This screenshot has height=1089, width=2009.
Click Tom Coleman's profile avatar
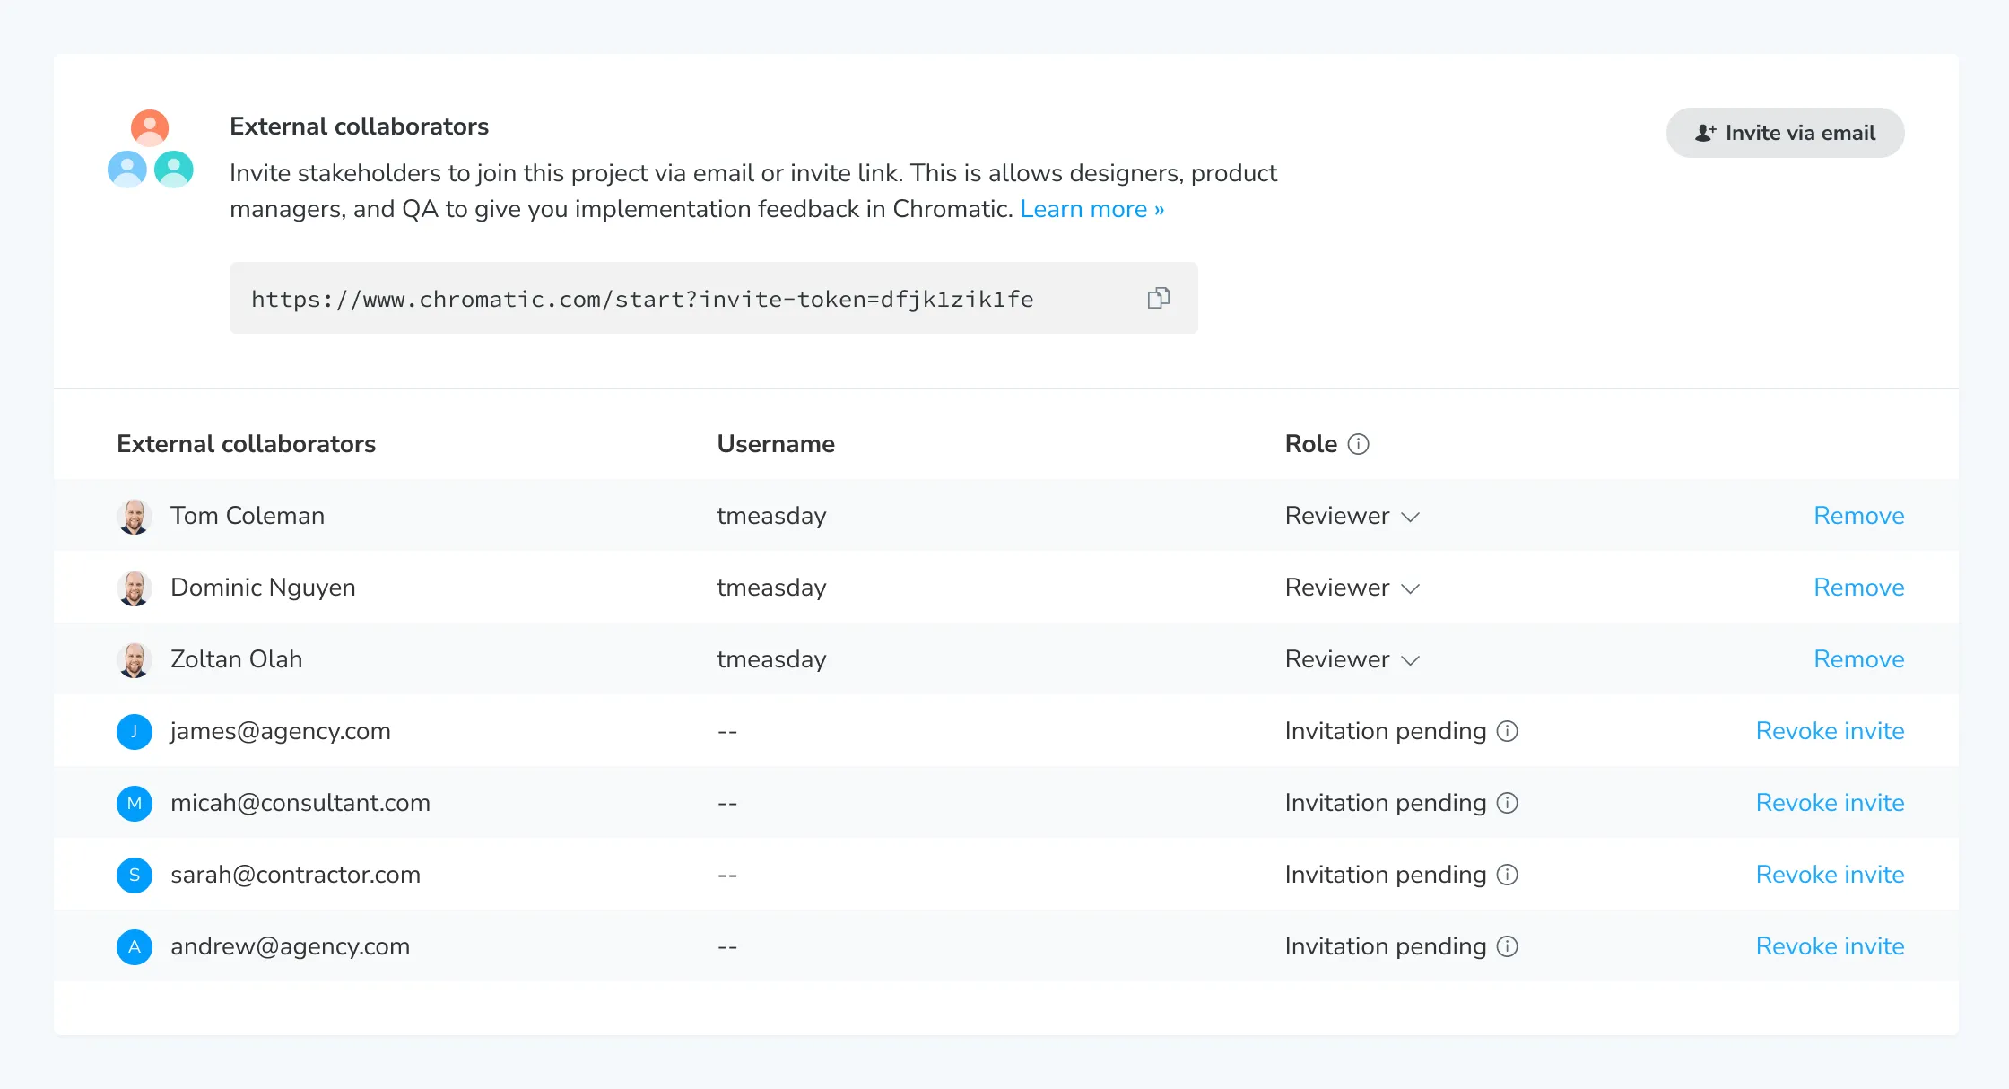[135, 516]
